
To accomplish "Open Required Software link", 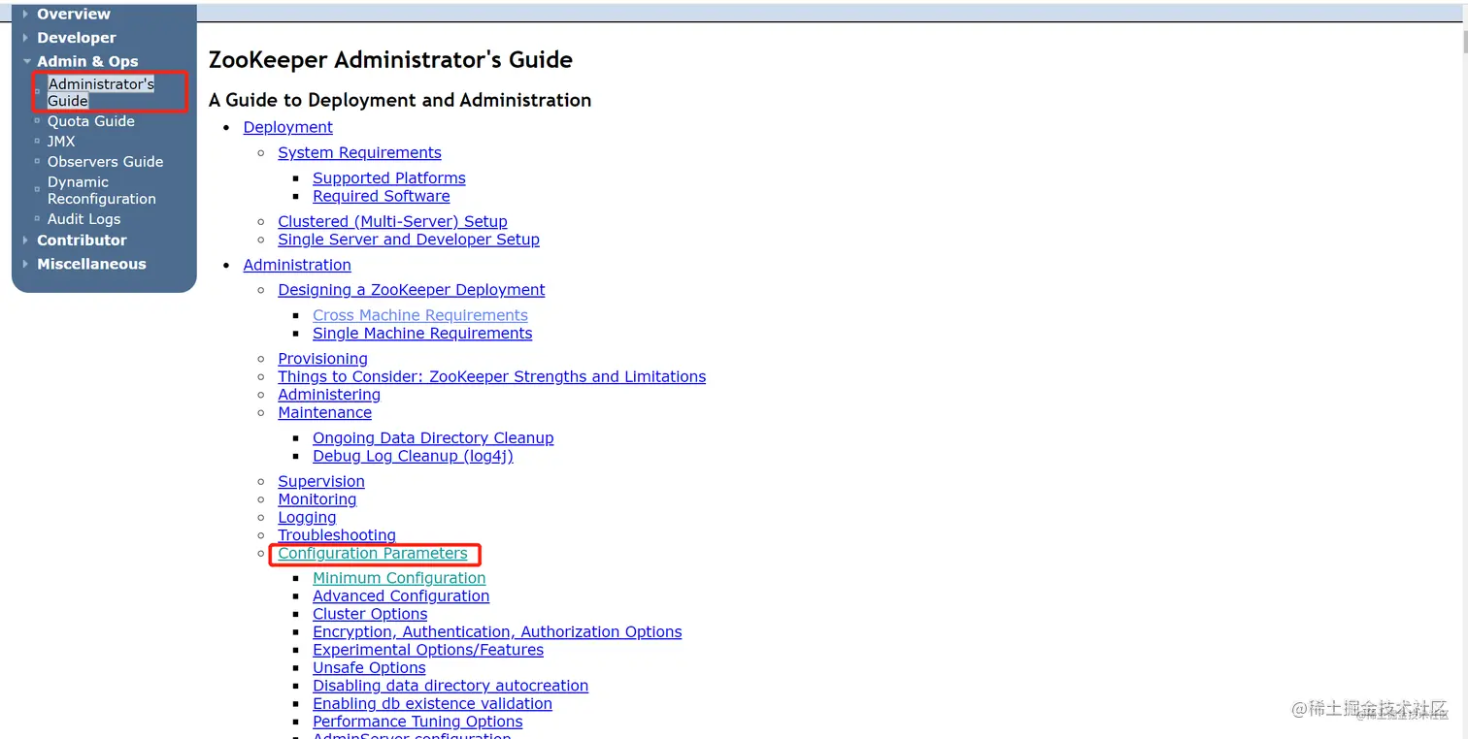I will [382, 196].
